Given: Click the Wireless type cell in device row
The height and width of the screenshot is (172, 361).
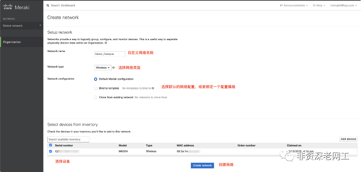Looking at the screenshot, I should coord(151,152).
